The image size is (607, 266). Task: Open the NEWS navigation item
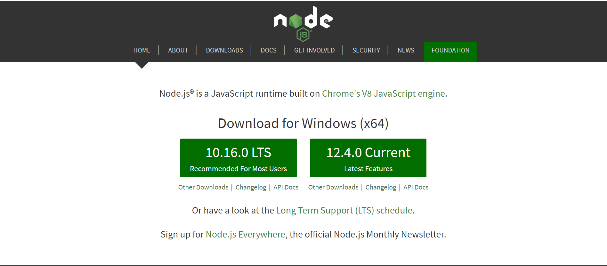point(406,50)
